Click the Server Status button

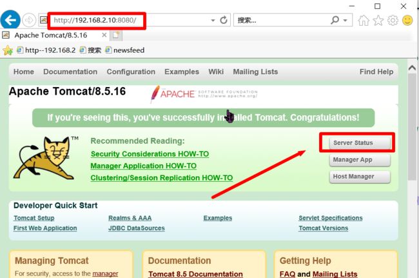pos(360,143)
